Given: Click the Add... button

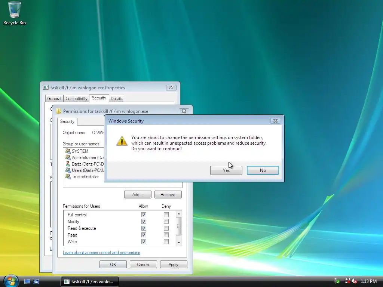Looking at the screenshot, I should coord(138,194).
